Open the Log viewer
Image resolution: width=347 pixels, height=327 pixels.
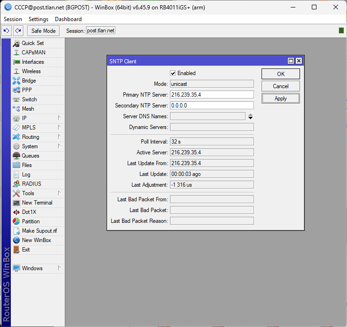pyautogui.click(x=26, y=175)
